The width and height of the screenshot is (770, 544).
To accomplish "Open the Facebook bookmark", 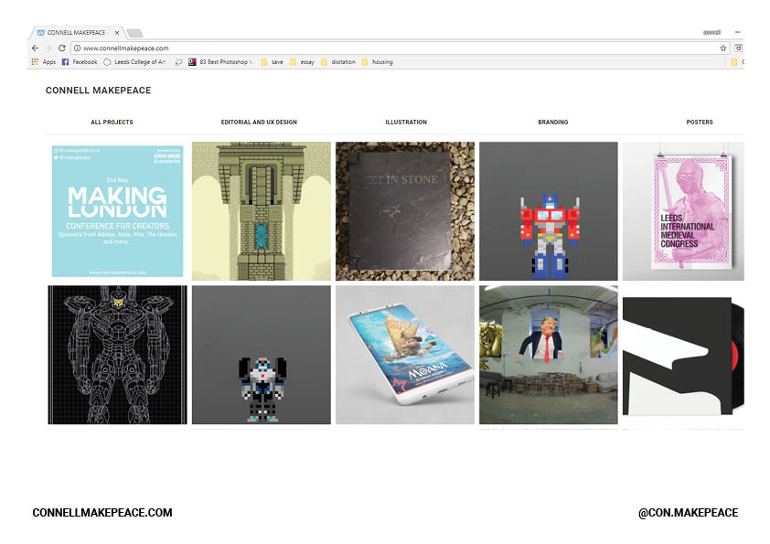I will (80, 62).
